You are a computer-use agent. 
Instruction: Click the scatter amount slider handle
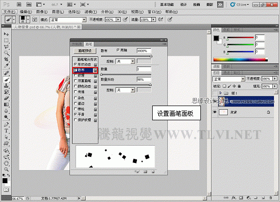click(x=151, y=56)
